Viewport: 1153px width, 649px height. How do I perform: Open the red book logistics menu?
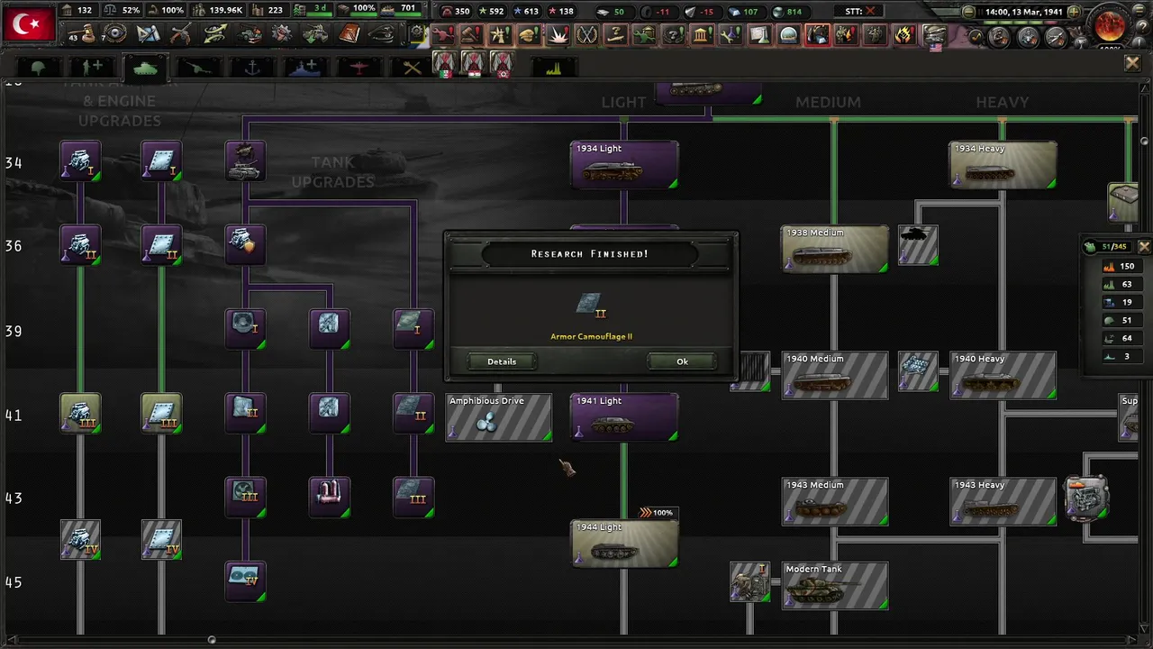point(350,35)
